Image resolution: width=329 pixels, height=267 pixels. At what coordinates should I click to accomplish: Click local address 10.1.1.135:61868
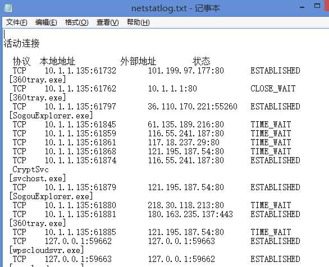pos(80,151)
